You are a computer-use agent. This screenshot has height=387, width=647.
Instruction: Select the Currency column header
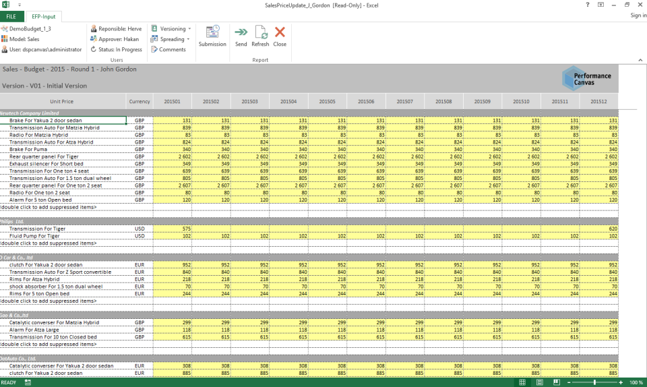(x=140, y=102)
